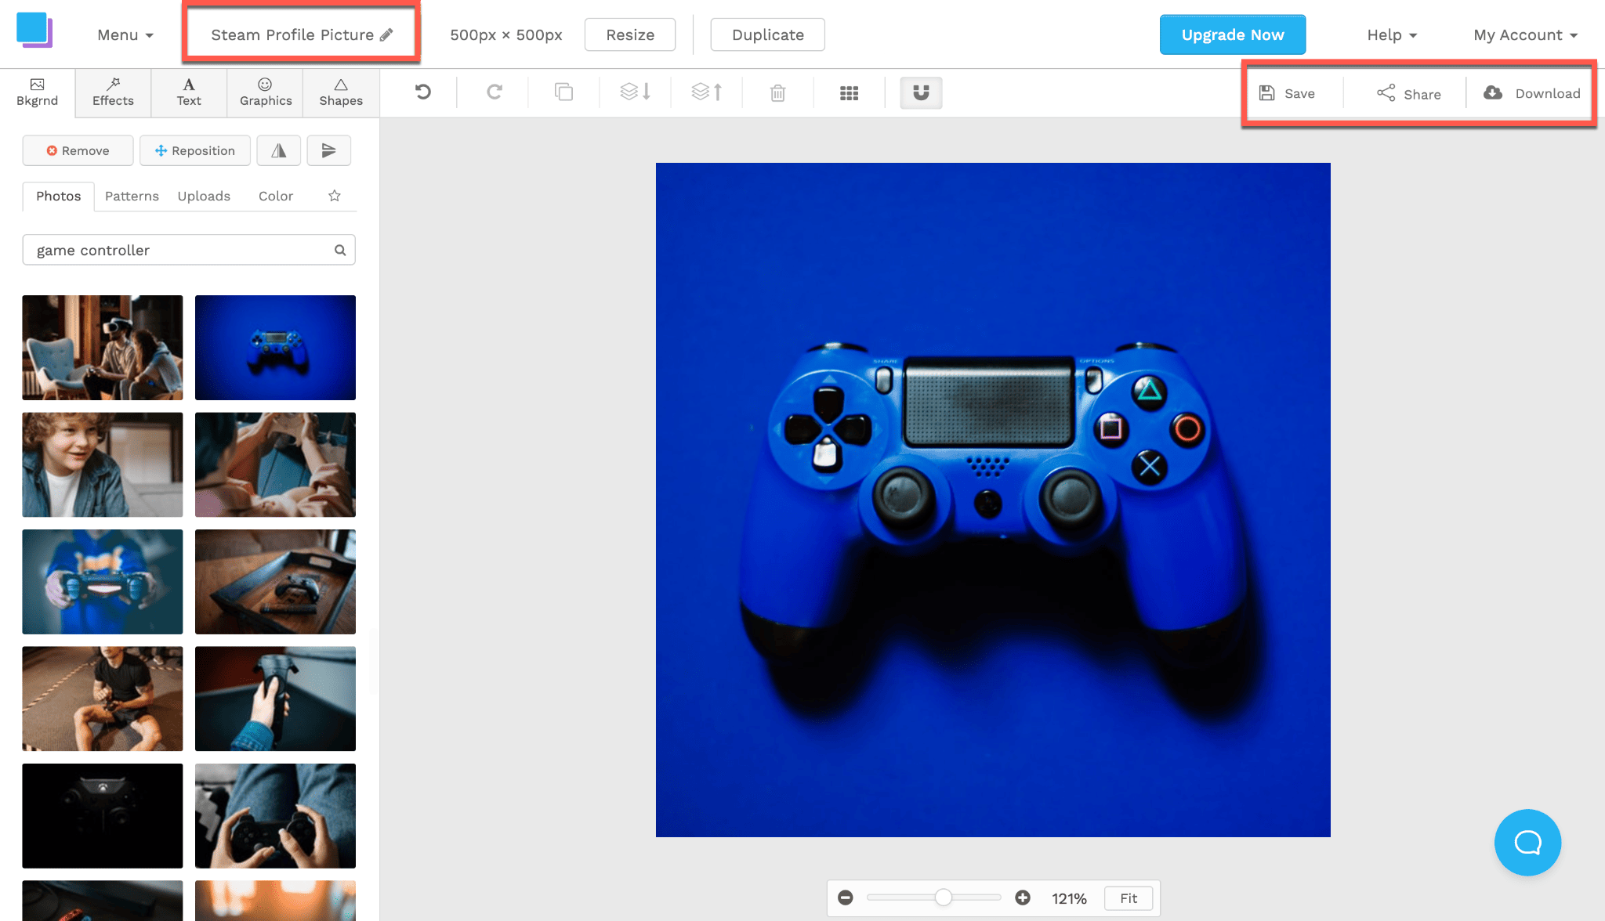Screen dimensions: 1605x921
Task: Click the duplicate layer icon
Action: tap(563, 92)
